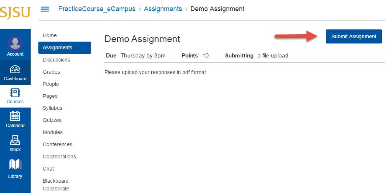Open the Library book icon
Image resolution: width=386 pixels, height=193 pixels.
click(x=15, y=165)
